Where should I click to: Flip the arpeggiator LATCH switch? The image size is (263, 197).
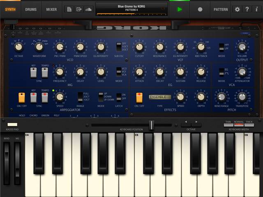[119, 97]
